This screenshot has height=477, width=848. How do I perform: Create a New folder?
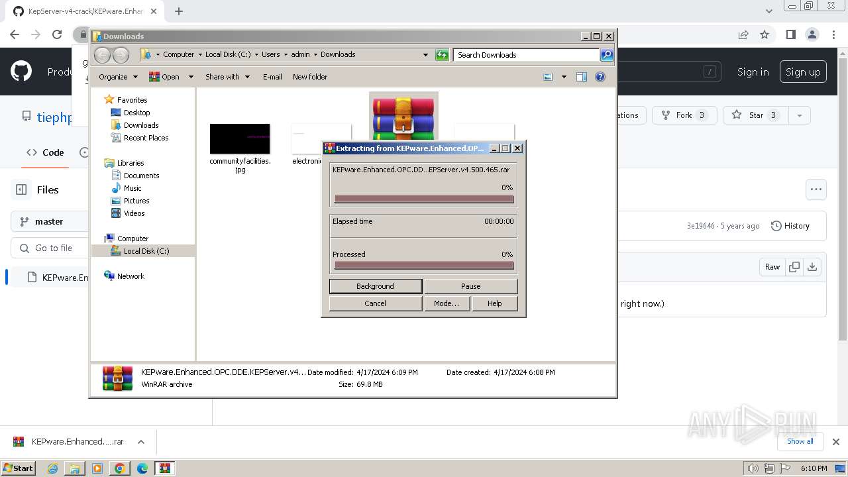(x=310, y=77)
